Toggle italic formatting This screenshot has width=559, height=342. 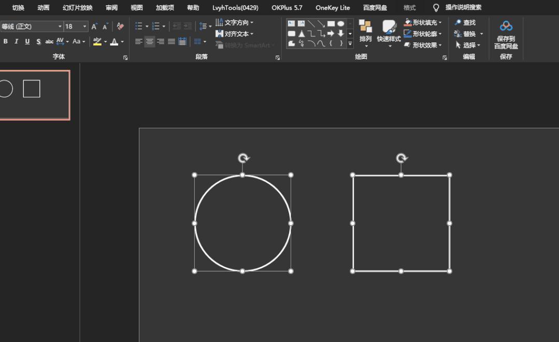[17, 42]
